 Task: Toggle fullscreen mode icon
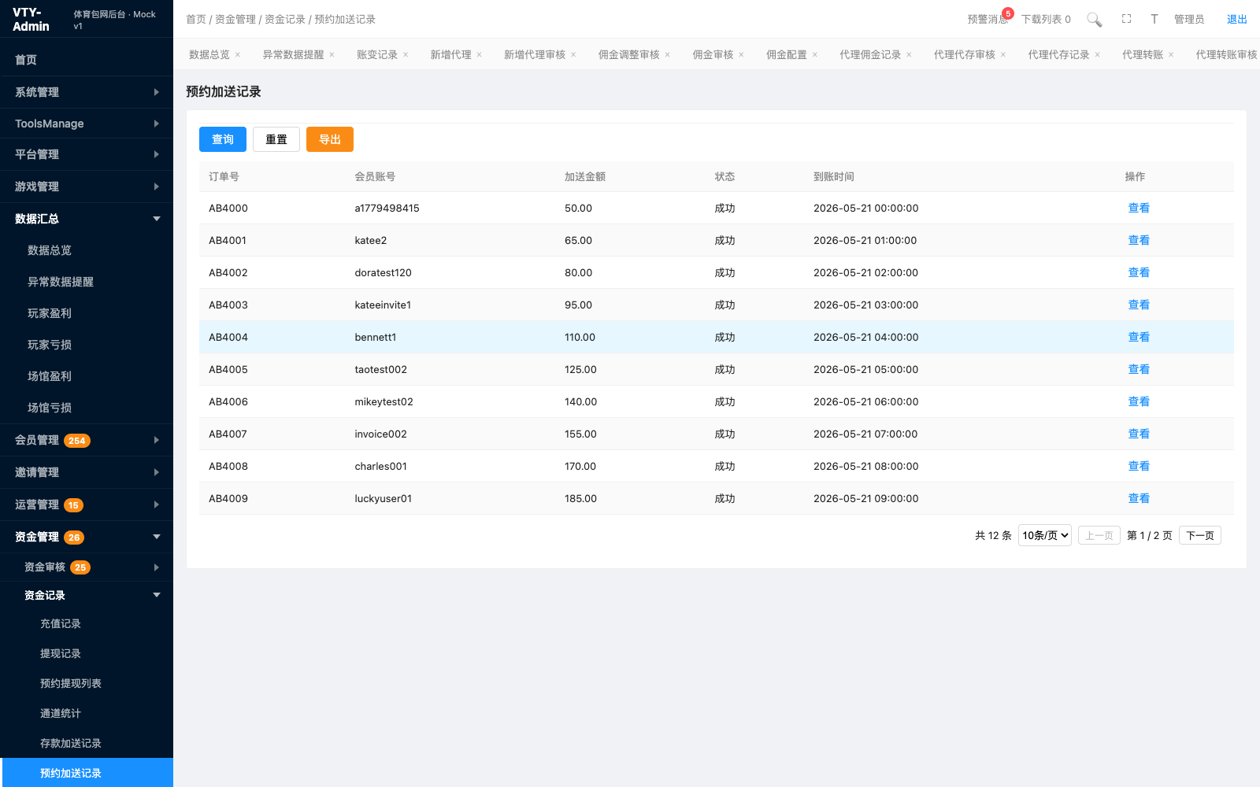tap(1127, 19)
